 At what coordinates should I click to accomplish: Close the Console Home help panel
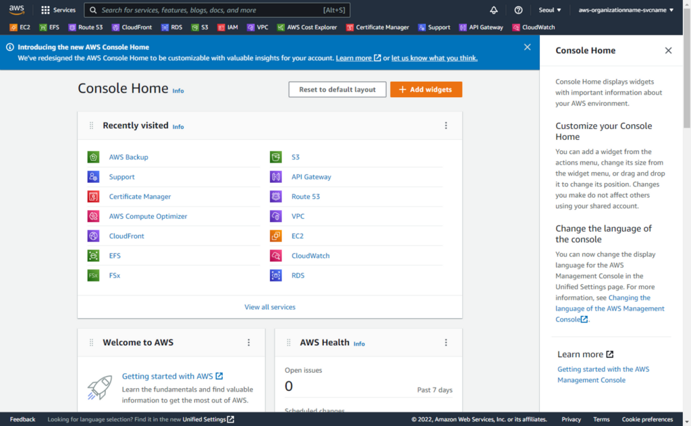pyautogui.click(x=669, y=51)
